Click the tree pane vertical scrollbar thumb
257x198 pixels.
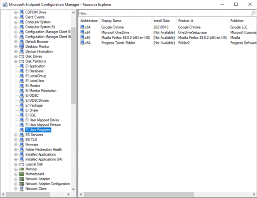73,65
